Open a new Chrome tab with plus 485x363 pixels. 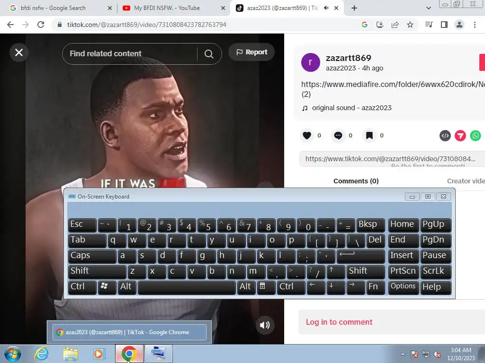(x=354, y=8)
